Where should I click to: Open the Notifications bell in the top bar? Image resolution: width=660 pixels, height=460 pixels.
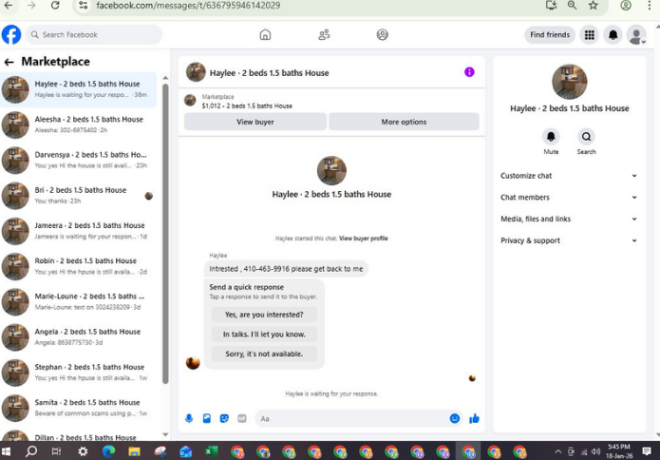point(613,35)
